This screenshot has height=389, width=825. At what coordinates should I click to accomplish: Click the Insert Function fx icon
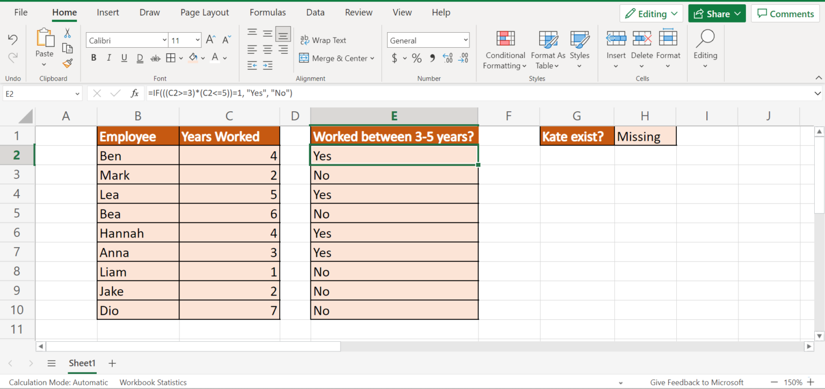[x=135, y=93]
